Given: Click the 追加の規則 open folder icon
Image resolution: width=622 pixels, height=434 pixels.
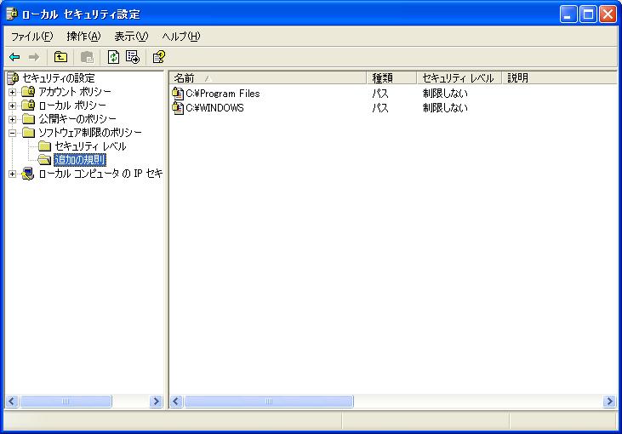Looking at the screenshot, I should pyautogui.click(x=44, y=160).
